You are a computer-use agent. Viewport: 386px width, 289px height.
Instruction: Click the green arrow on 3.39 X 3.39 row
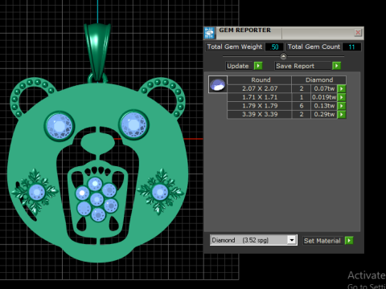coord(342,114)
